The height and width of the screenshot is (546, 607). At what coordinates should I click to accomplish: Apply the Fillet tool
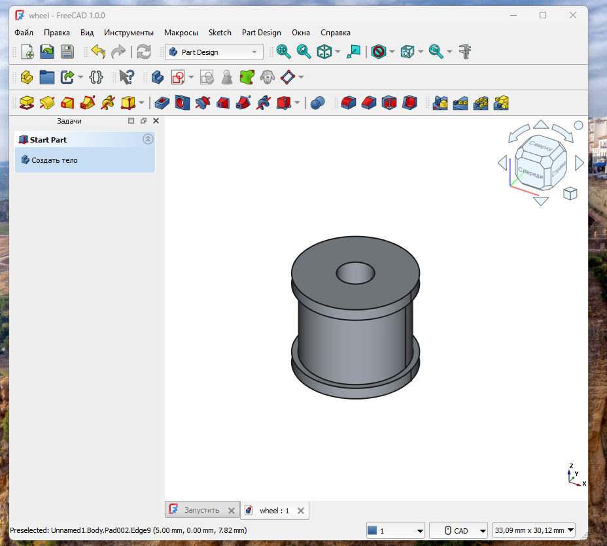point(348,103)
